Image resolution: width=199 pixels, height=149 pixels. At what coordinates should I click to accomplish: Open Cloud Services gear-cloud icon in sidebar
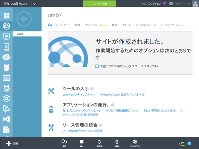[x=6, y=57]
